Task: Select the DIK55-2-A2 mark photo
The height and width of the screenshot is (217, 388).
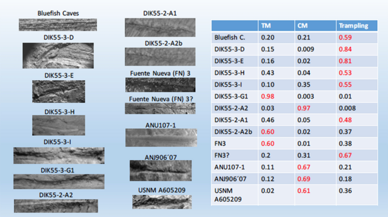Action: 56,206
